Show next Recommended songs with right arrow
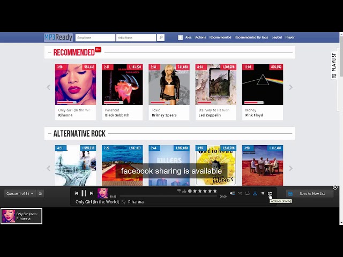Screen dimensions: 343x257 click(290, 87)
